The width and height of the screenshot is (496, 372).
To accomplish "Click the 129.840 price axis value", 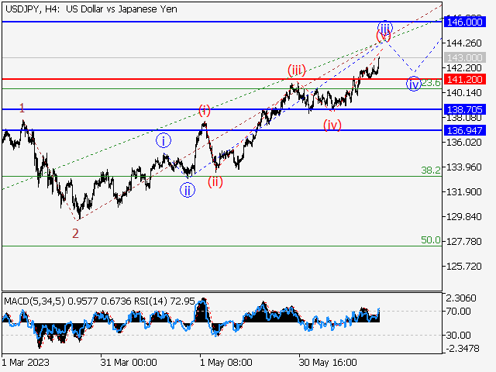I will pos(463,217).
